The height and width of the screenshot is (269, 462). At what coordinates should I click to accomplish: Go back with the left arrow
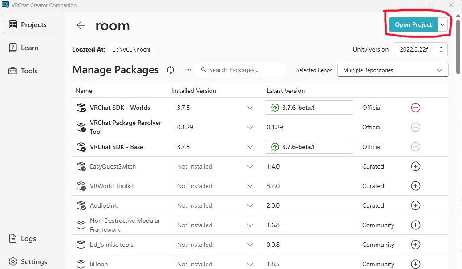(x=81, y=25)
